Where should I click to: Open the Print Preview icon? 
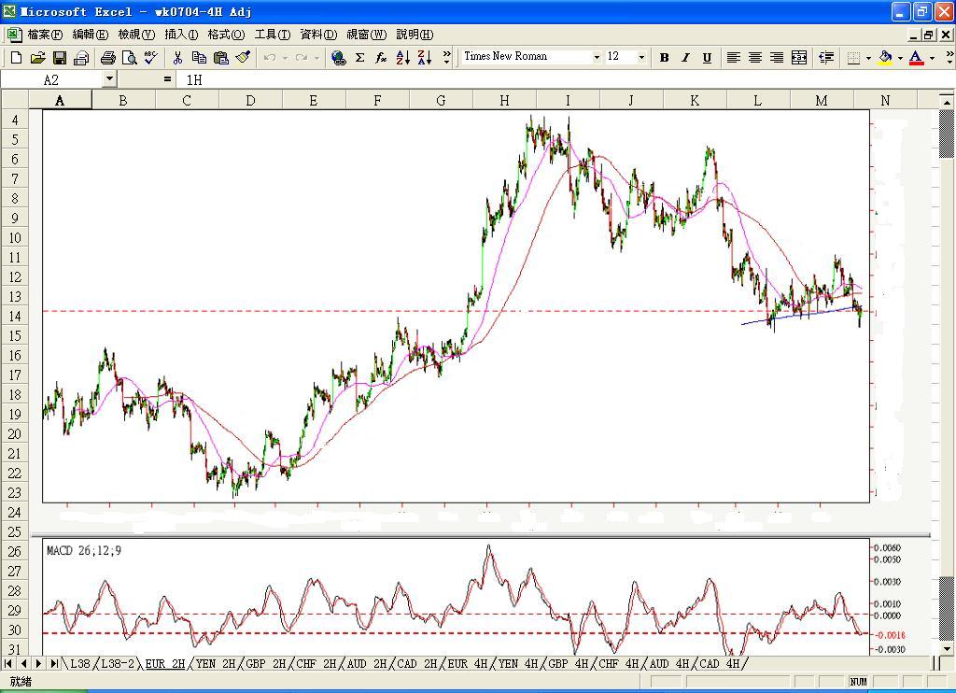[x=129, y=58]
